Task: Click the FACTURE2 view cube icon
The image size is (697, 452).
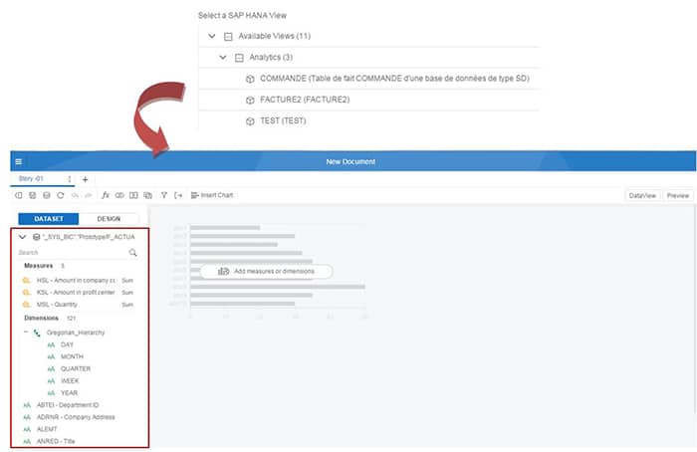Action: coord(250,100)
